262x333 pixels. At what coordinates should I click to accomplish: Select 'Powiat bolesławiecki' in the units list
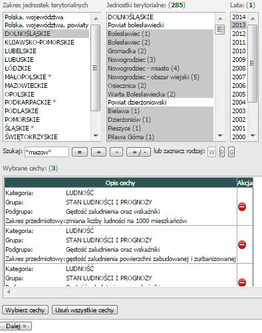[160, 25]
